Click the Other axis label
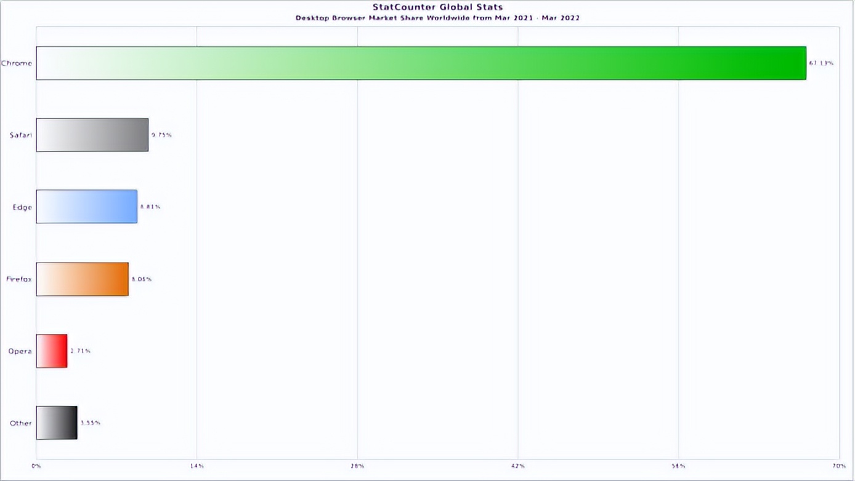 tap(21, 423)
